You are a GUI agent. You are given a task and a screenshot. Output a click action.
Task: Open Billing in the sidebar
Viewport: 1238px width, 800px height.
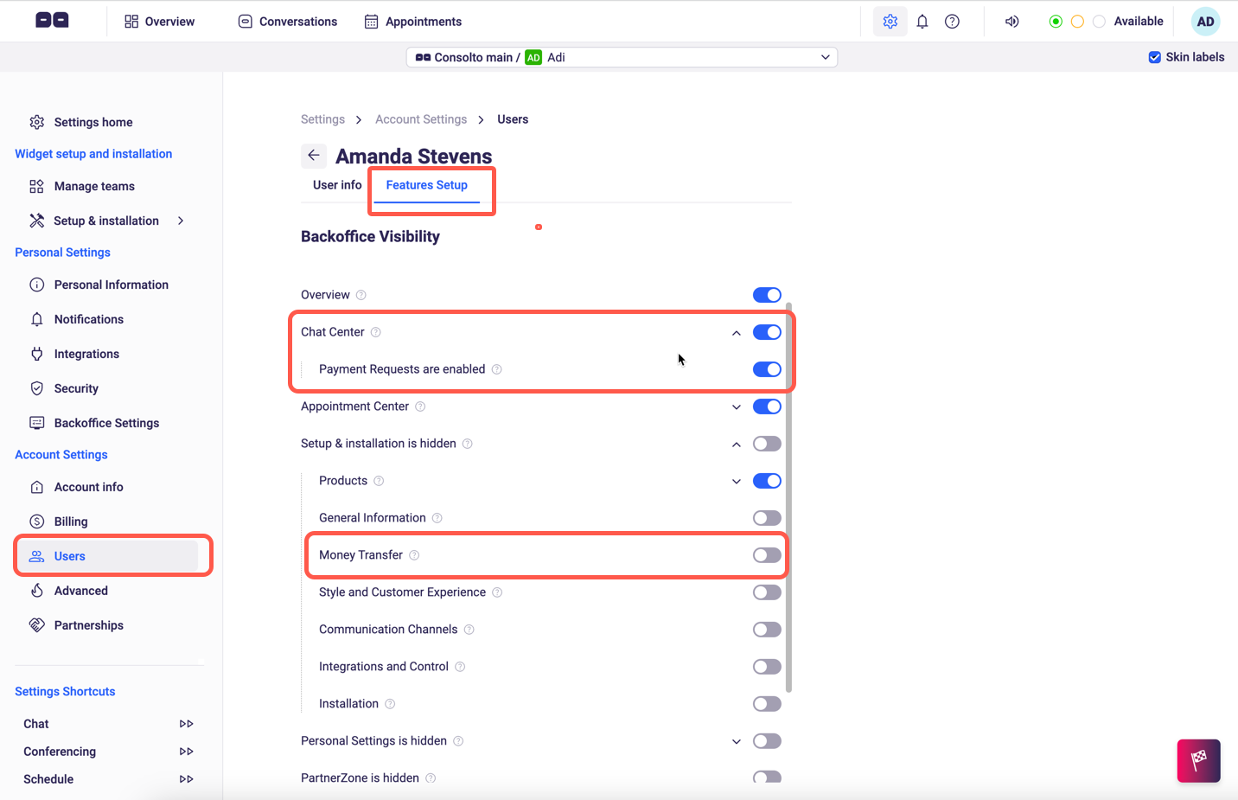59,522
